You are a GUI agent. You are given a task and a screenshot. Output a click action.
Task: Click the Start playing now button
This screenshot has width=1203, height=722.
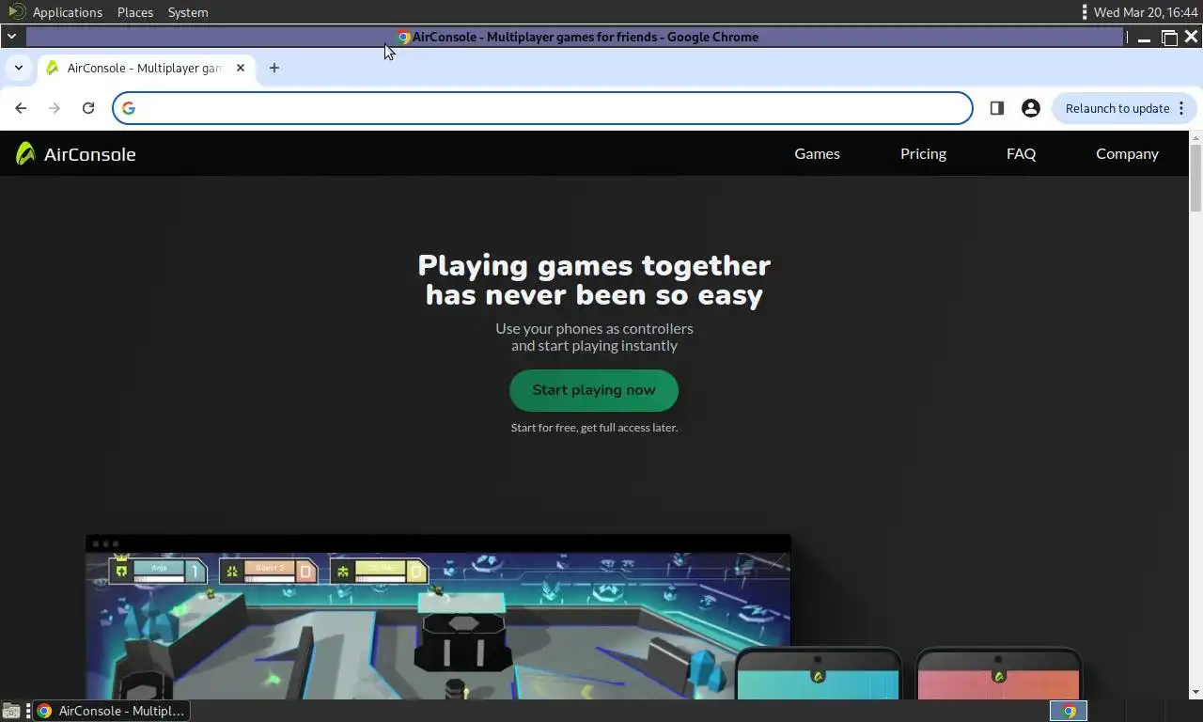(594, 390)
